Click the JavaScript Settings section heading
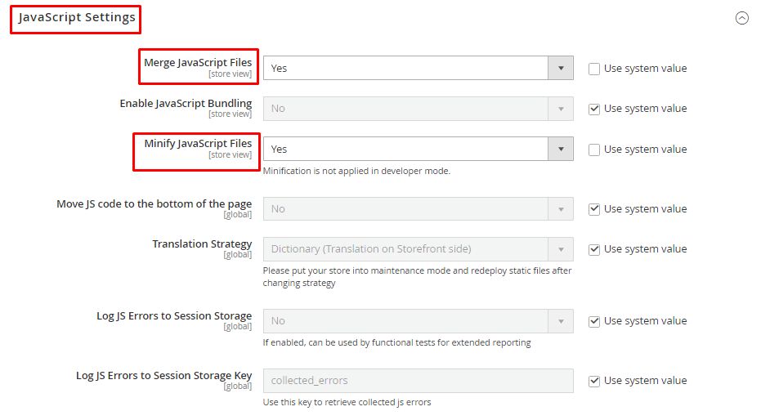Image resolution: width=761 pixels, height=420 pixels. pyautogui.click(x=77, y=18)
